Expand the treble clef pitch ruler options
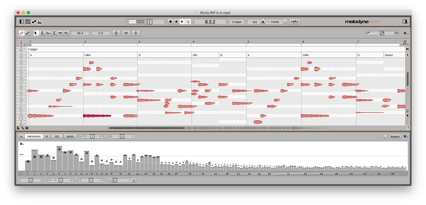The width and height of the screenshot is (426, 205). click(22, 43)
